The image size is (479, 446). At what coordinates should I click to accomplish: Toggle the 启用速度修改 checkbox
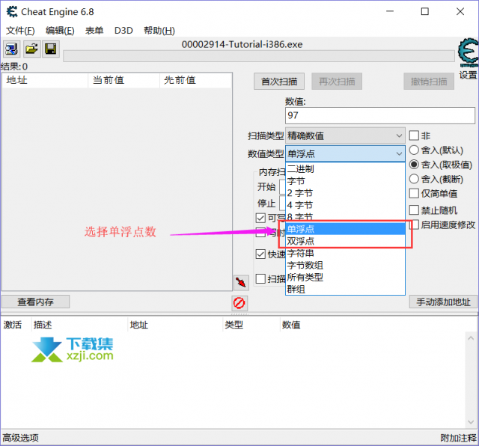click(x=415, y=224)
